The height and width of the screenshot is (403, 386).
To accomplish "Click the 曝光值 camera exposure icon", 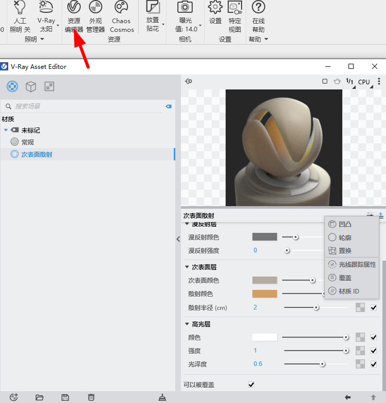I will (185, 7).
